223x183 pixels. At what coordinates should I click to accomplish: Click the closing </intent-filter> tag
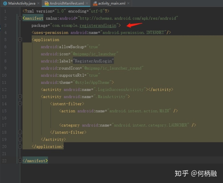pyautogui.click(x=68, y=132)
